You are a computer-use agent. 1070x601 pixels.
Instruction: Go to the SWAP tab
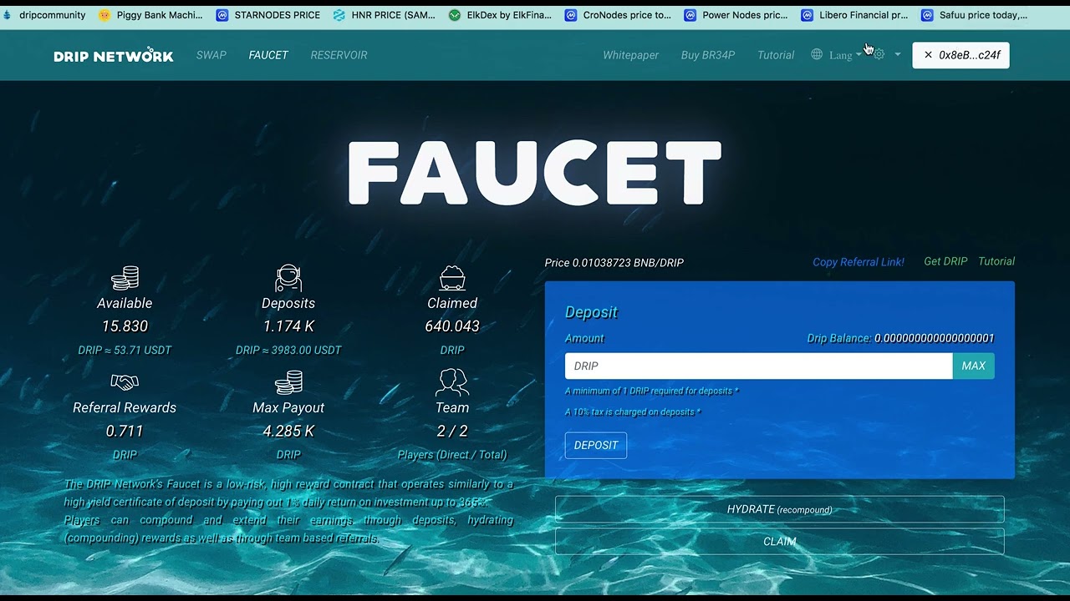pos(211,55)
